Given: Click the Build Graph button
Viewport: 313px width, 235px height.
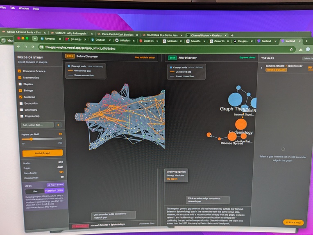Looking at the screenshot, I should pyautogui.click(x=43, y=153).
